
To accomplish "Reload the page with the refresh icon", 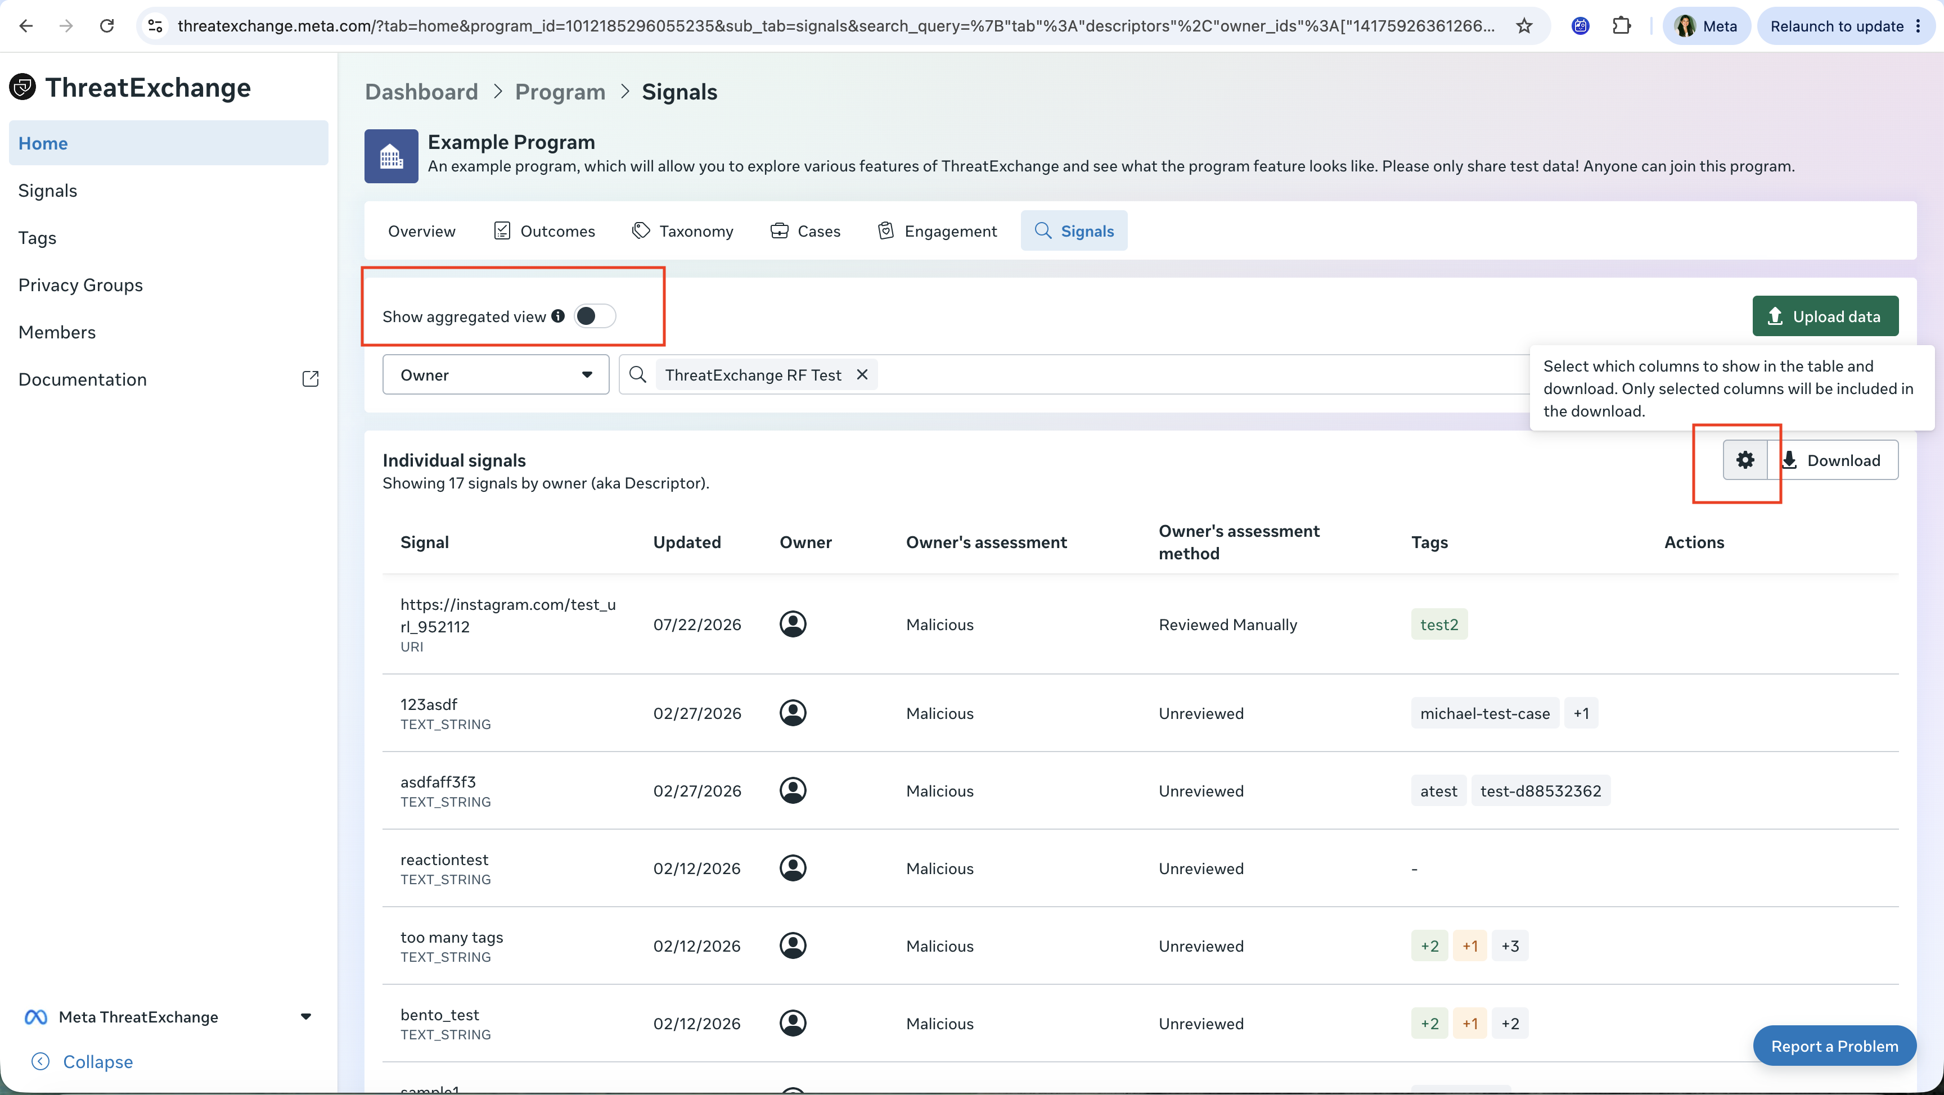I will 107,26.
